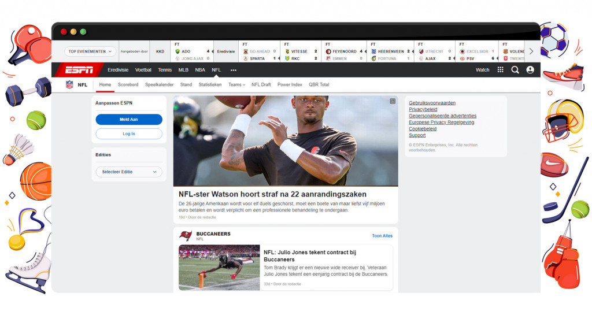592x315 pixels.
Task: Click the Heerenveen club crest
Action: tap(374, 51)
